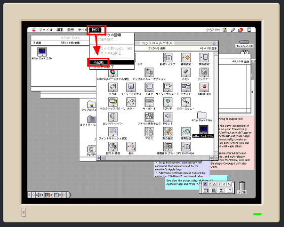
Task: Select the 世界地図 world map icon
Action: click(x=186, y=132)
